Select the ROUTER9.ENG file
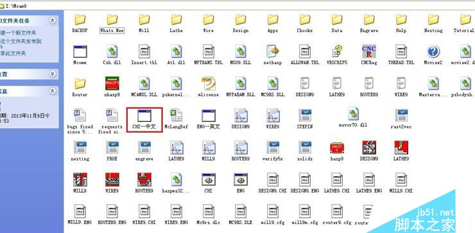This screenshot has width=475, height=233. 112,211
